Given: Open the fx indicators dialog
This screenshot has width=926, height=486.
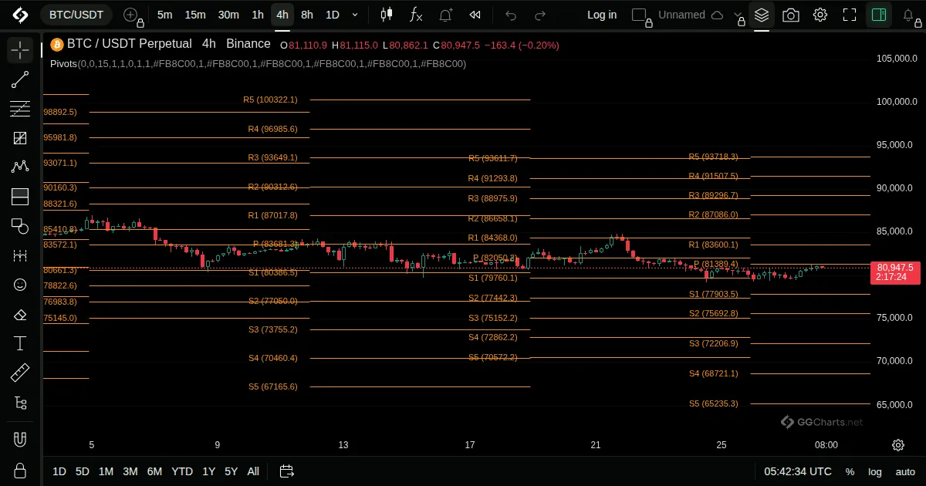Looking at the screenshot, I should (x=416, y=15).
